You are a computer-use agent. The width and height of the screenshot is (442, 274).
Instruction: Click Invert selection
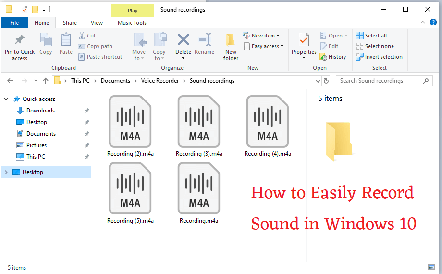pyautogui.click(x=379, y=57)
